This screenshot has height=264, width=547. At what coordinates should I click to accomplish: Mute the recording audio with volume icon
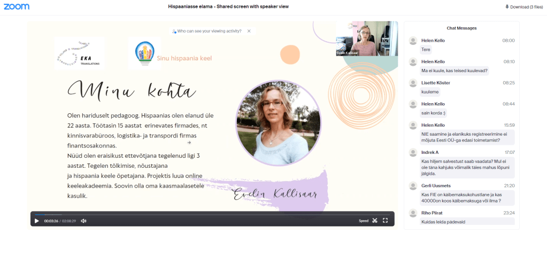click(x=83, y=221)
